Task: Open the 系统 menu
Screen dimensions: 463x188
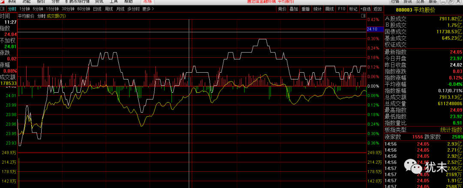Action: tap(12, 1)
